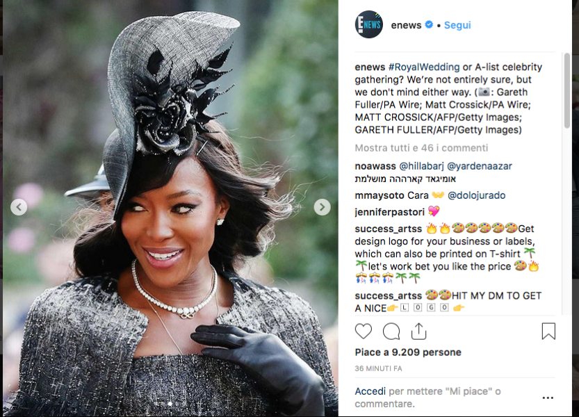Click the Accedi login link

click(370, 391)
